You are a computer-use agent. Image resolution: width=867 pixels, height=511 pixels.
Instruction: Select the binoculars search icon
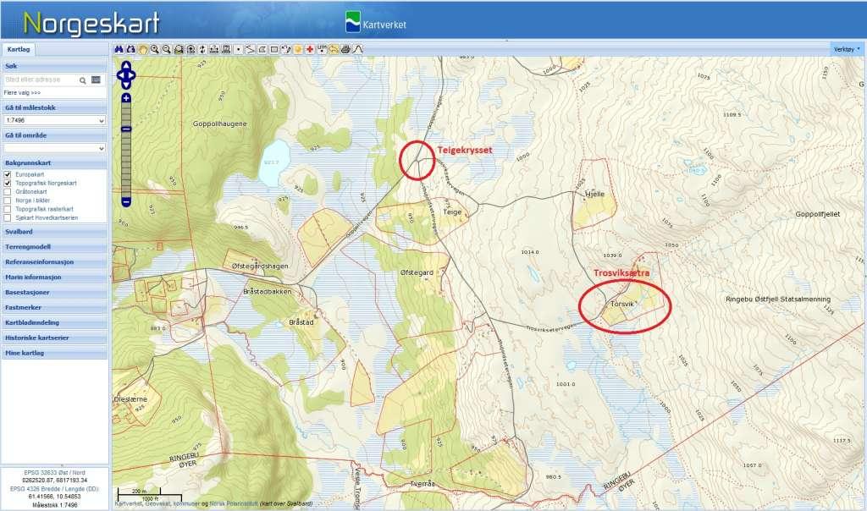(x=119, y=49)
